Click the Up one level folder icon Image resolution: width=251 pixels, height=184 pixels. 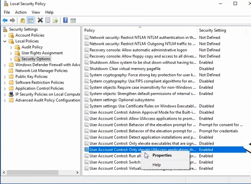[x=23, y=21]
